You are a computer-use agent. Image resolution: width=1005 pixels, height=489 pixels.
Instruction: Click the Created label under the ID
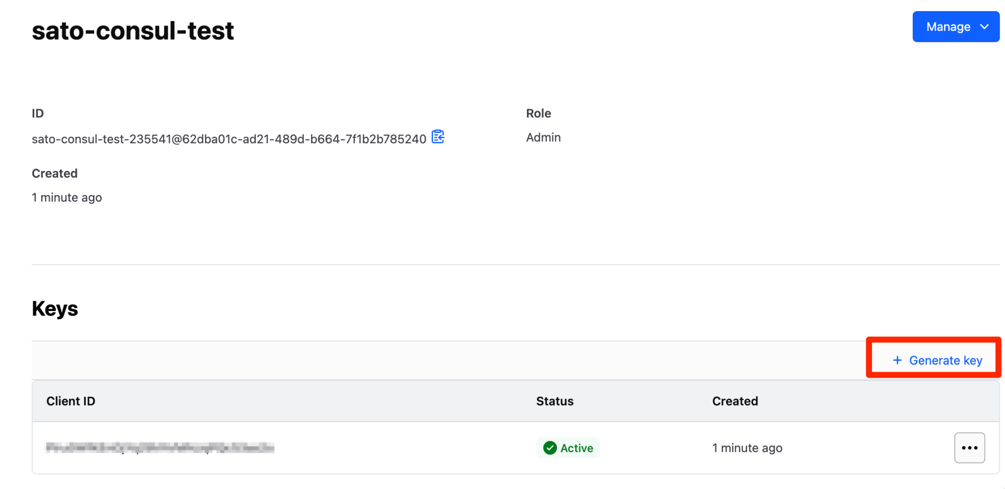[54, 174]
